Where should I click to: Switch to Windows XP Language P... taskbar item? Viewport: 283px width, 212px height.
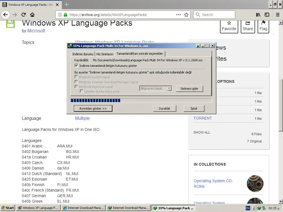pyautogui.click(x=38, y=208)
